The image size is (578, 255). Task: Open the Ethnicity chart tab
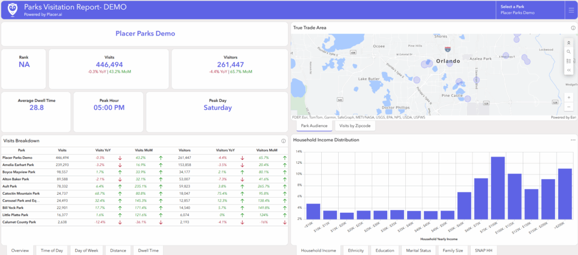pos(356,250)
